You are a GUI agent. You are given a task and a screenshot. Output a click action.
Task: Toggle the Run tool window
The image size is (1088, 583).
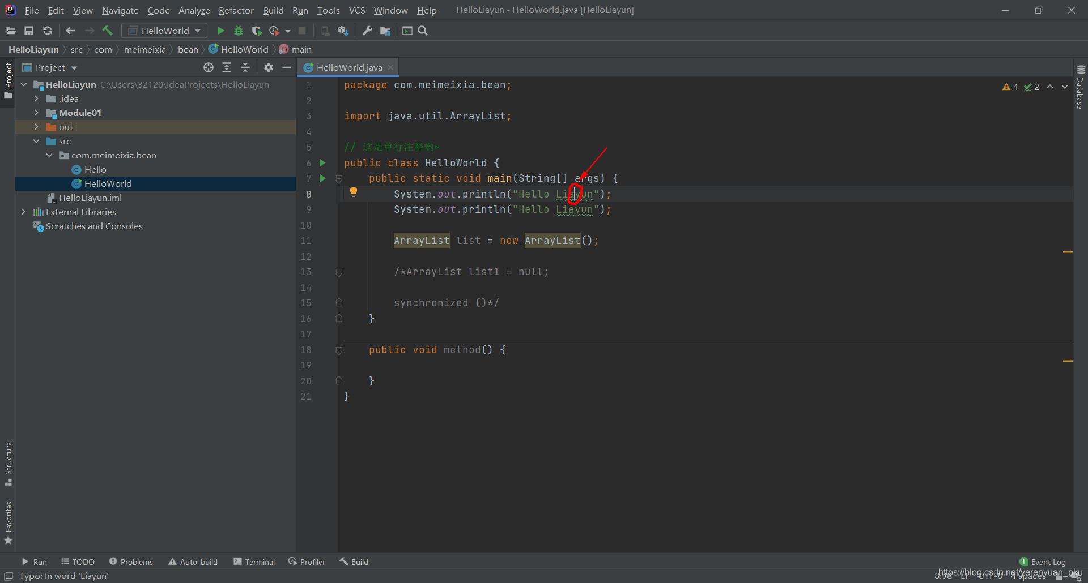pyautogui.click(x=34, y=561)
